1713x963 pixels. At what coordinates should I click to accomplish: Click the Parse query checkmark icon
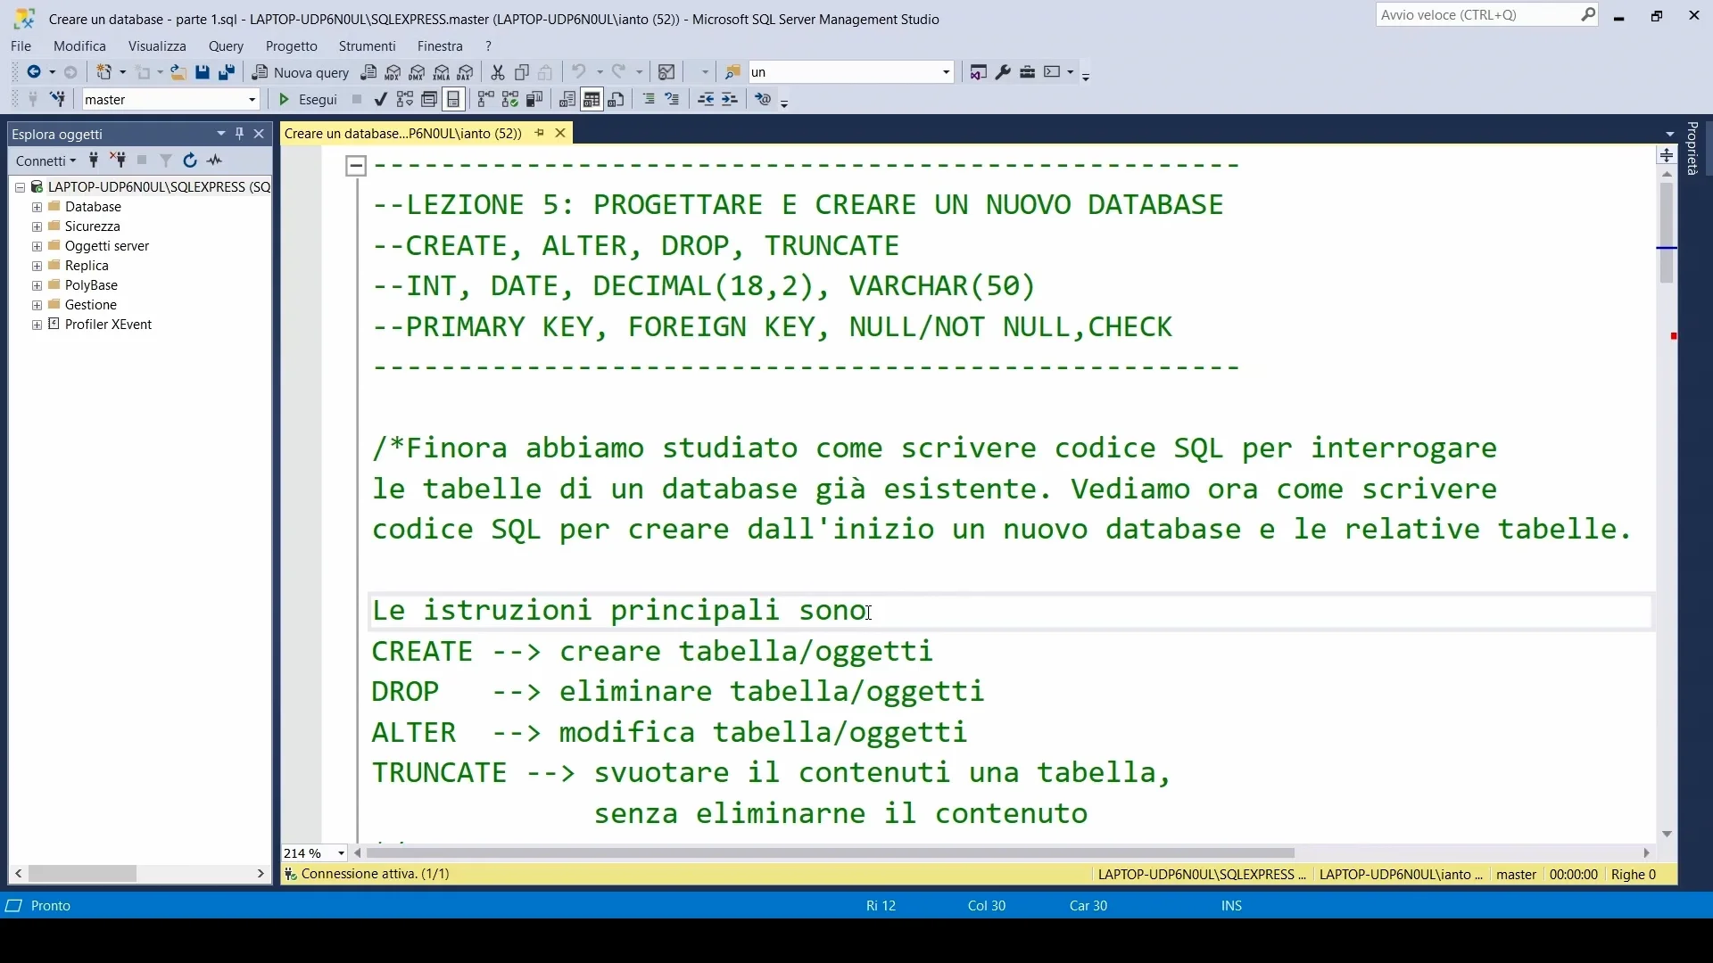coord(381,100)
